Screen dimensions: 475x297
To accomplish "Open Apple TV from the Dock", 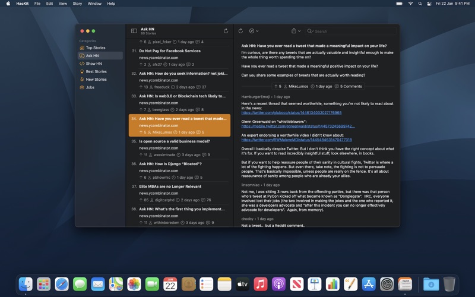I will click(242, 285).
